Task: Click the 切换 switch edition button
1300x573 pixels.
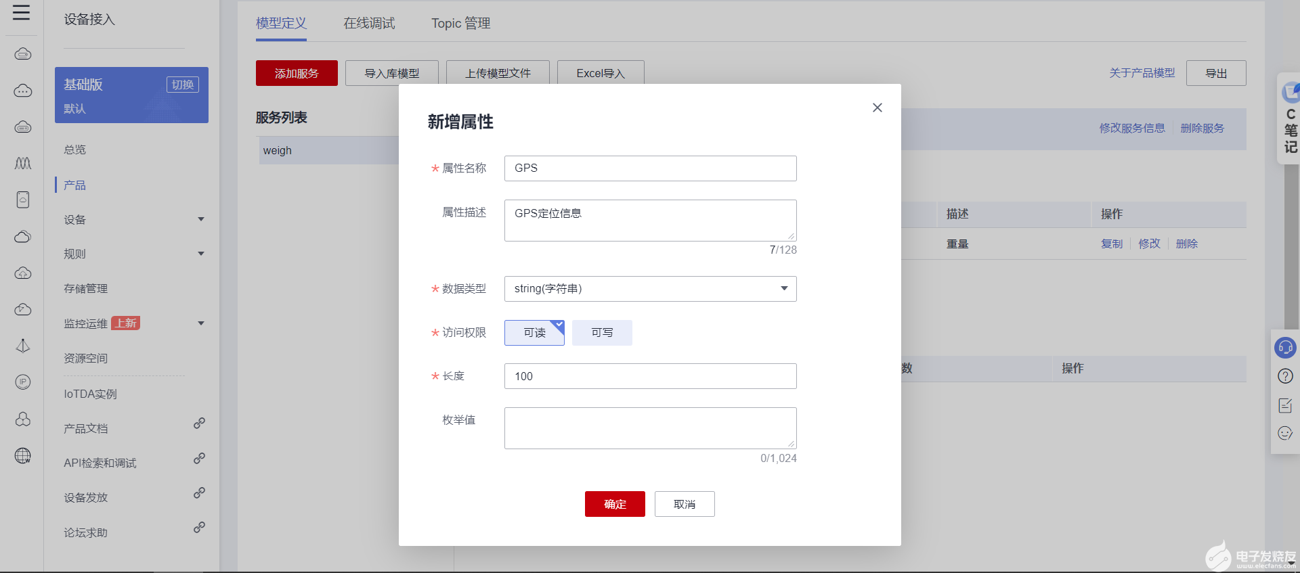Action: tap(183, 85)
